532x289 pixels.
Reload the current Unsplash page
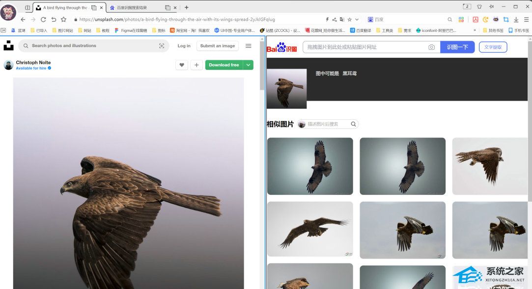coord(43,20)
